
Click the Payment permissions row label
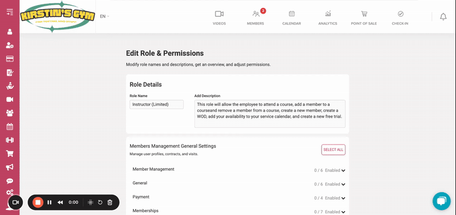coord(141,197)
